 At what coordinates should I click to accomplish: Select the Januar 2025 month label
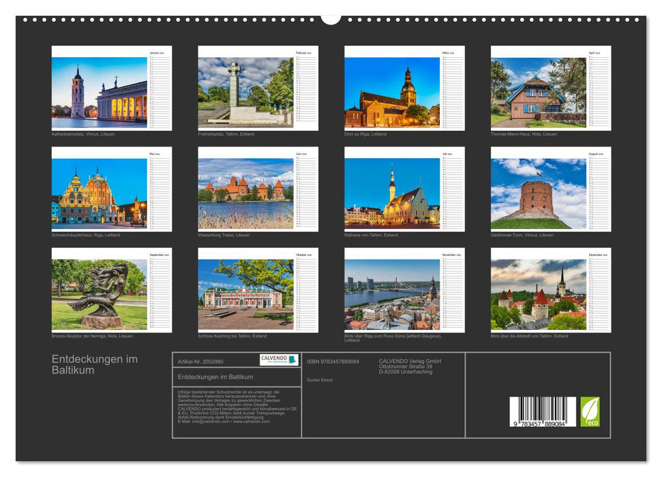tap(157, 52)
